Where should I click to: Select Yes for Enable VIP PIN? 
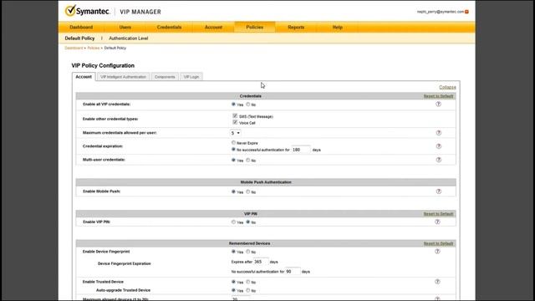coord(233,222)
